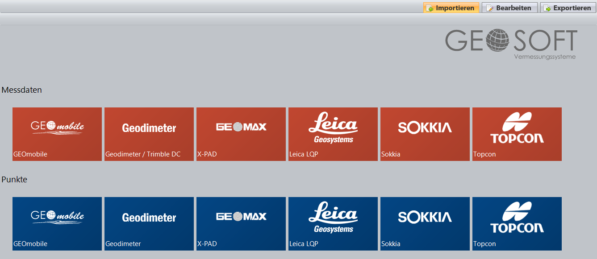Open Leica LQP tile under Messdaten
597x259 pixels.
pos(333,134)
